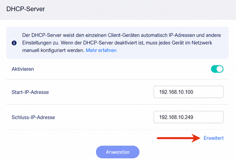The height and width of the screenshot is (159, 236).
Task: Click the words "manuell konfiguriert werden"
Action: coord(53,50)
